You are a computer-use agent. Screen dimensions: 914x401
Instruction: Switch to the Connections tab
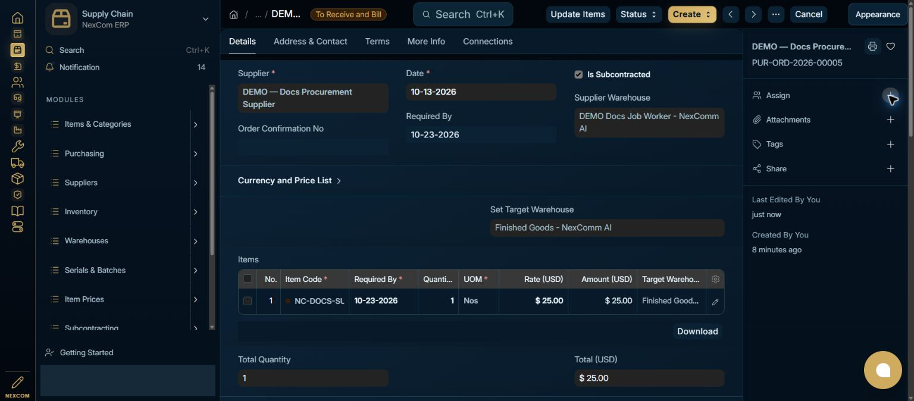pyautogui.click(x=488, y=41)
